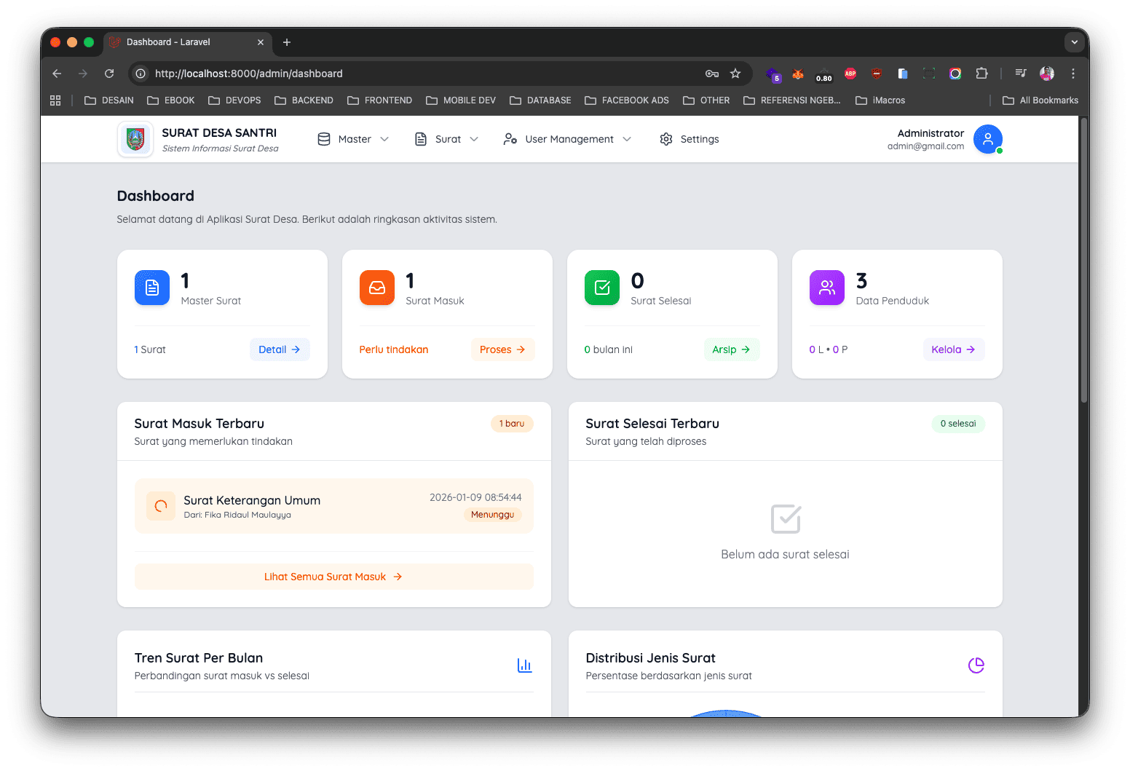Expand the User Management dropdown menu
This screenshot has height=771, width=1130.
tap(568, 139)
